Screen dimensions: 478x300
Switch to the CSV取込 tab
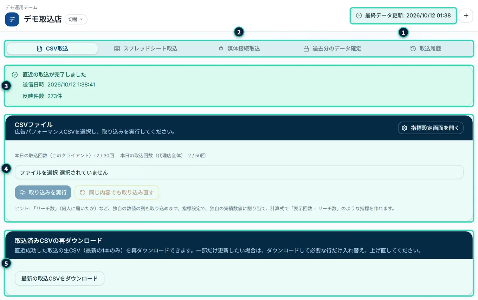52,48
